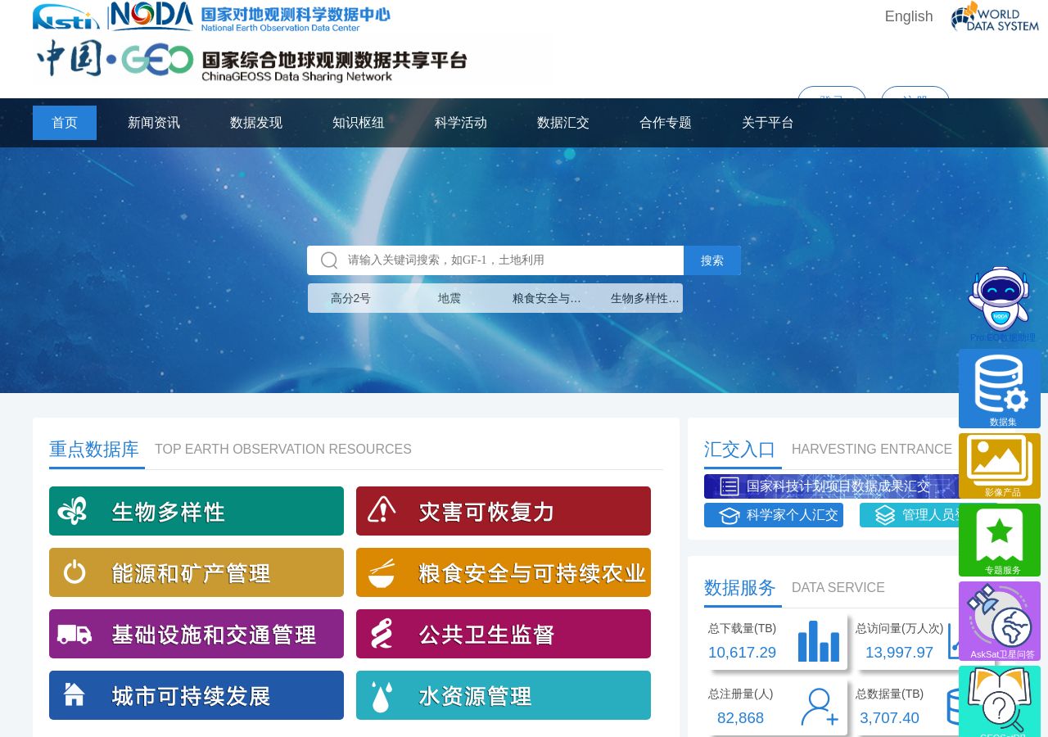Click the house icon on 城市可持续发展

[75, 694]
